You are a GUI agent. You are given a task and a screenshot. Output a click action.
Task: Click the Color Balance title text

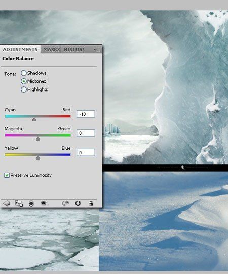click(x=18, y=59)
